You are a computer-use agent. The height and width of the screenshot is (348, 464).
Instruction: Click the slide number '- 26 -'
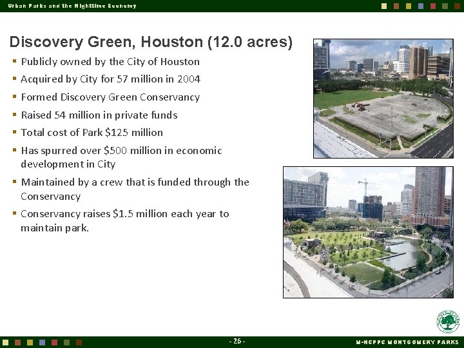tap(237, 341)
